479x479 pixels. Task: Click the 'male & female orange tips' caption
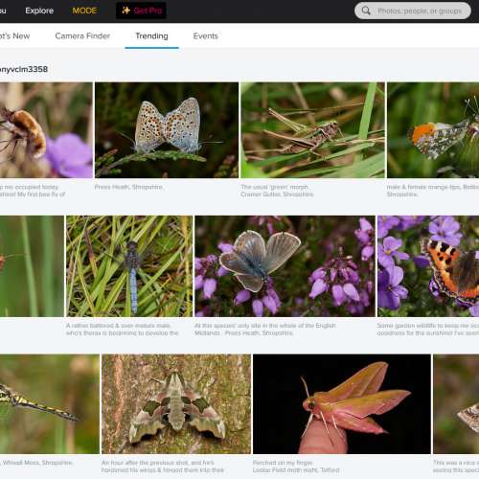(433, 191)
